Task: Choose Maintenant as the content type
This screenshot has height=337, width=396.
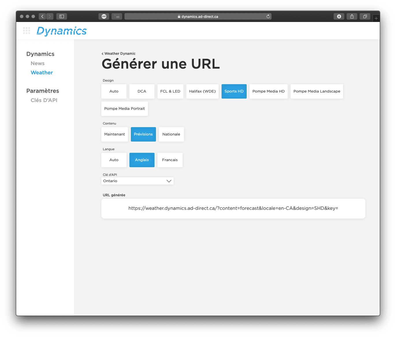Action: coord(115,134)
